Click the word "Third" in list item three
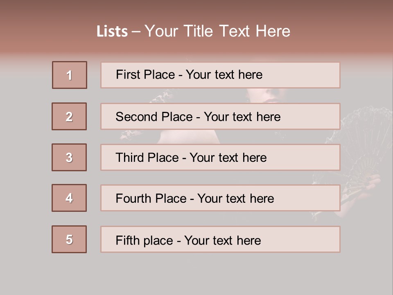 (x=129, y=158)
